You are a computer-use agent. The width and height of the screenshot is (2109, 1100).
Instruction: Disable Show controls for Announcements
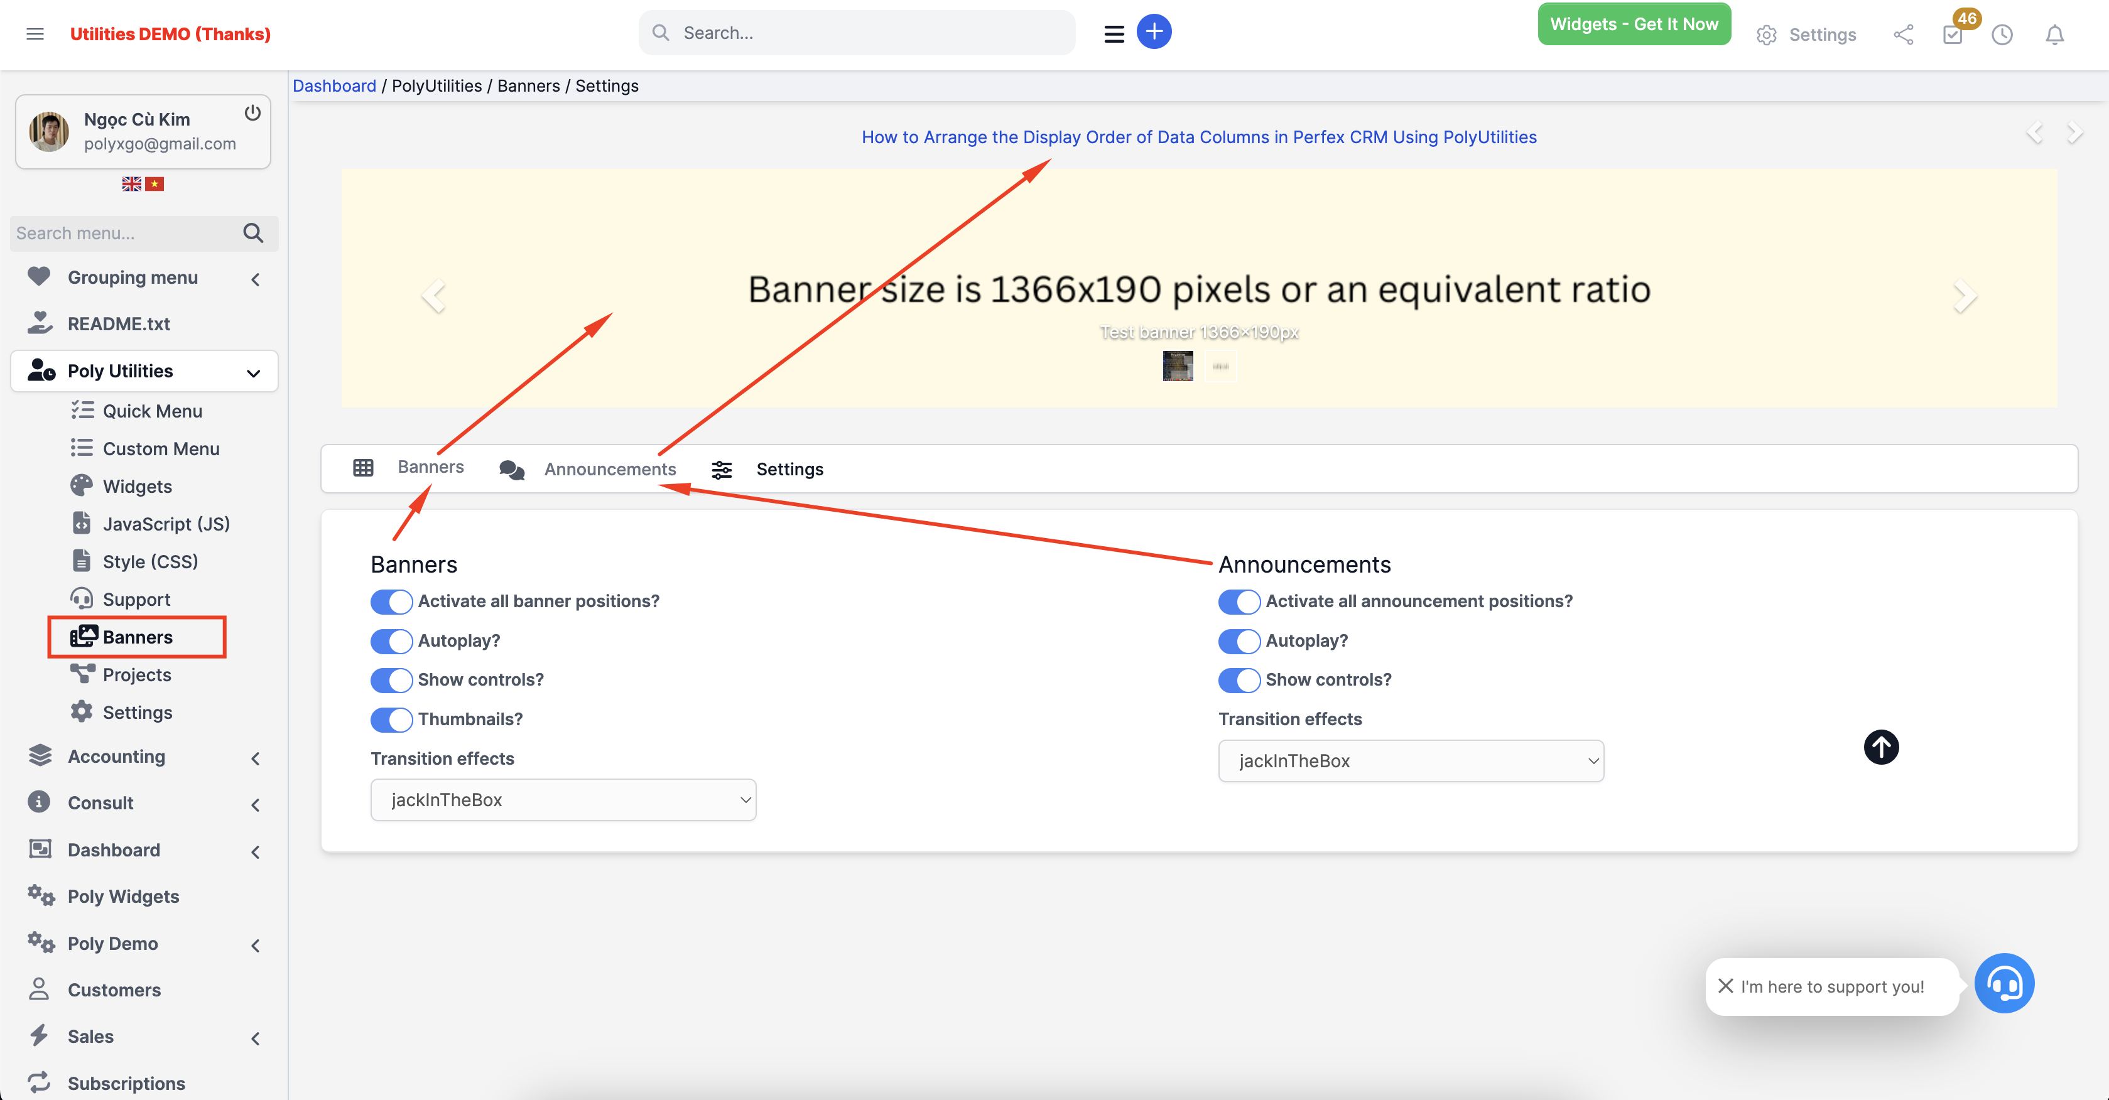(x=1239, y=680)
